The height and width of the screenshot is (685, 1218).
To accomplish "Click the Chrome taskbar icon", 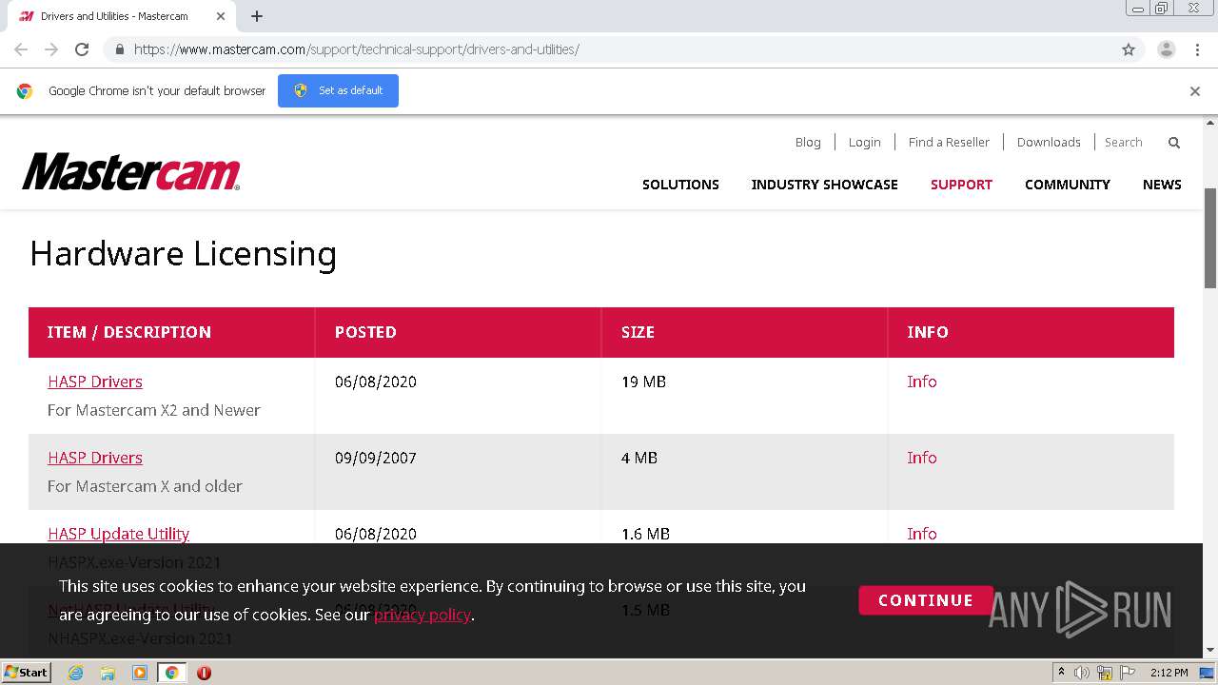I will pos(171,673).
